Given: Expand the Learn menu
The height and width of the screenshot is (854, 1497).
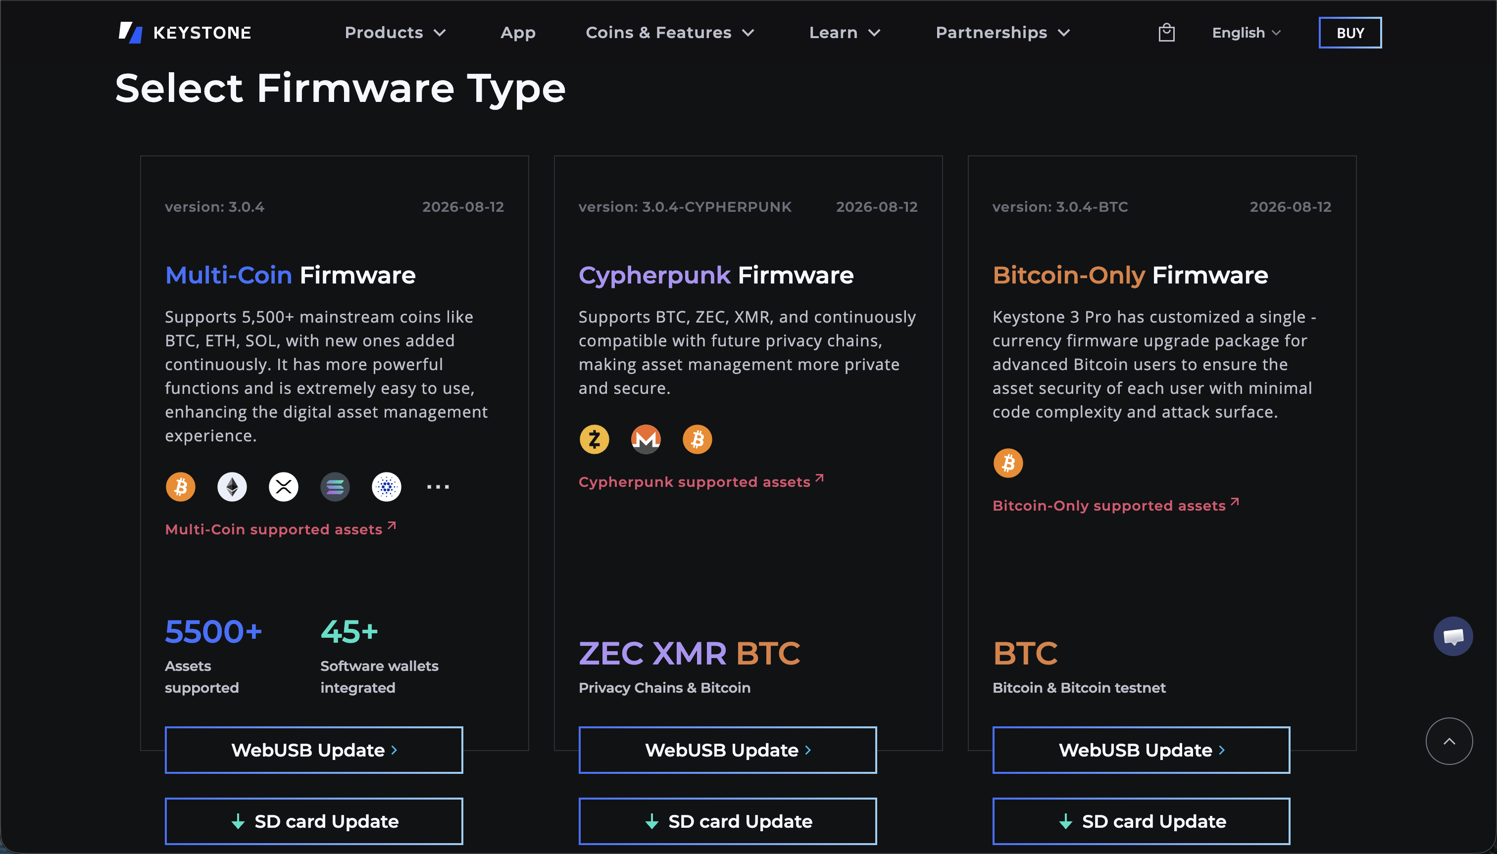Looking at the screenshot, I should (845, 32).
